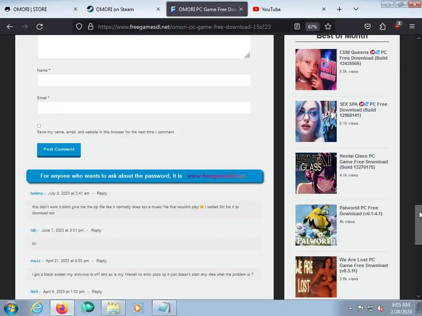Screen dimensions: 422x316
Task: Open a new tab with plus icon
Action: point(340,9)
